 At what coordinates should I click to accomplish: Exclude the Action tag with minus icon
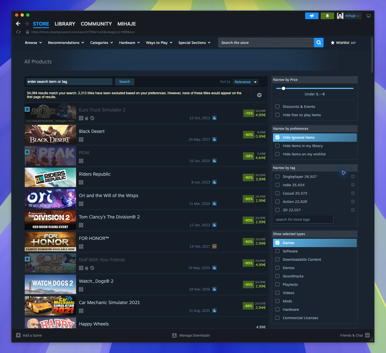(353, 202)
